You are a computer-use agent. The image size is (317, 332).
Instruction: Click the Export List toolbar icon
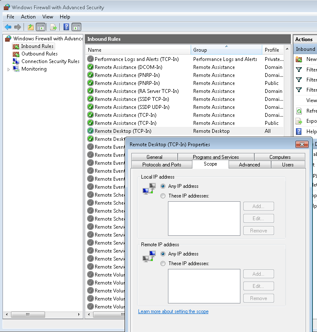coord(53,27)
